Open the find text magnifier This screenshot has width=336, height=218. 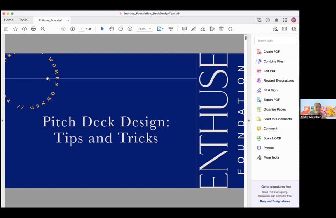pos(43,29)
